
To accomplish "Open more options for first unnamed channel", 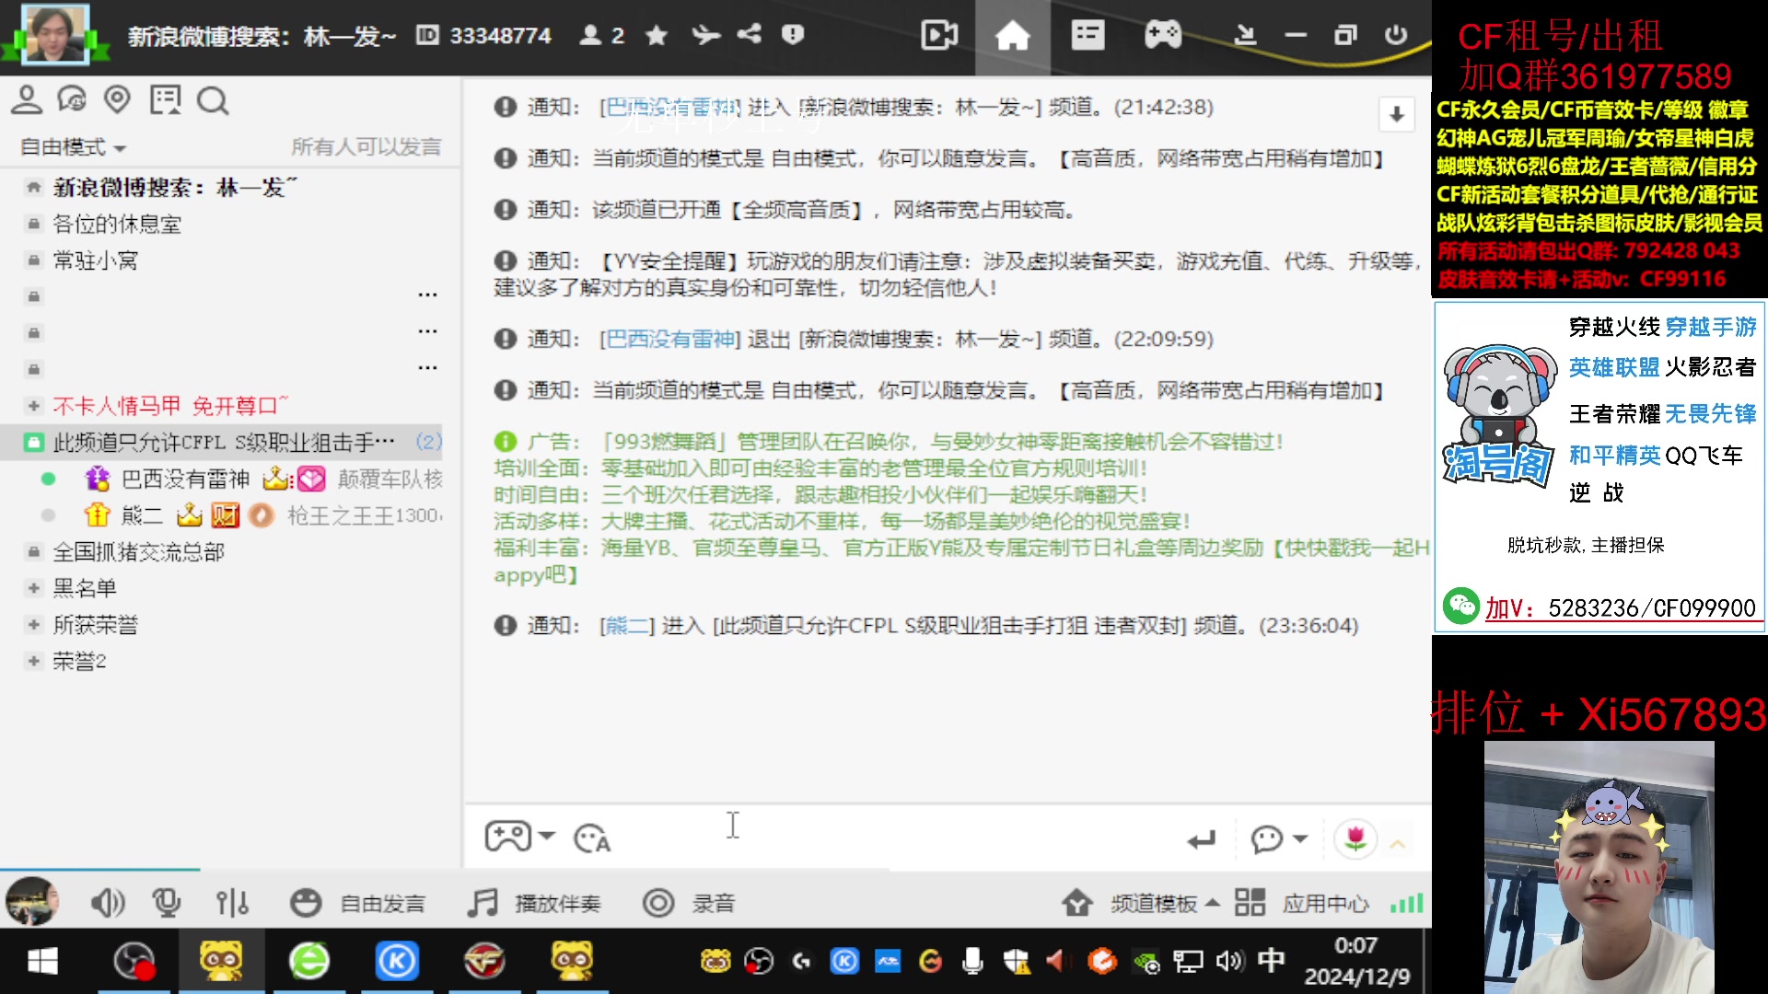I will [x=427, y=295].
